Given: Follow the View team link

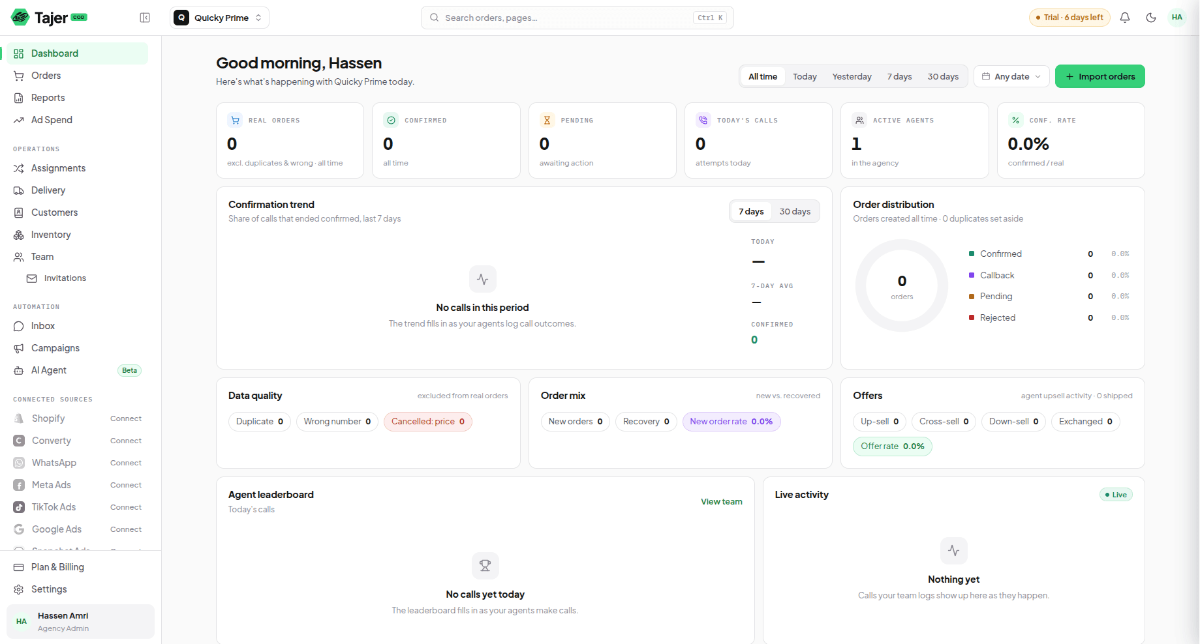Looking at the screenshot, I should click(x=721, y=501).
